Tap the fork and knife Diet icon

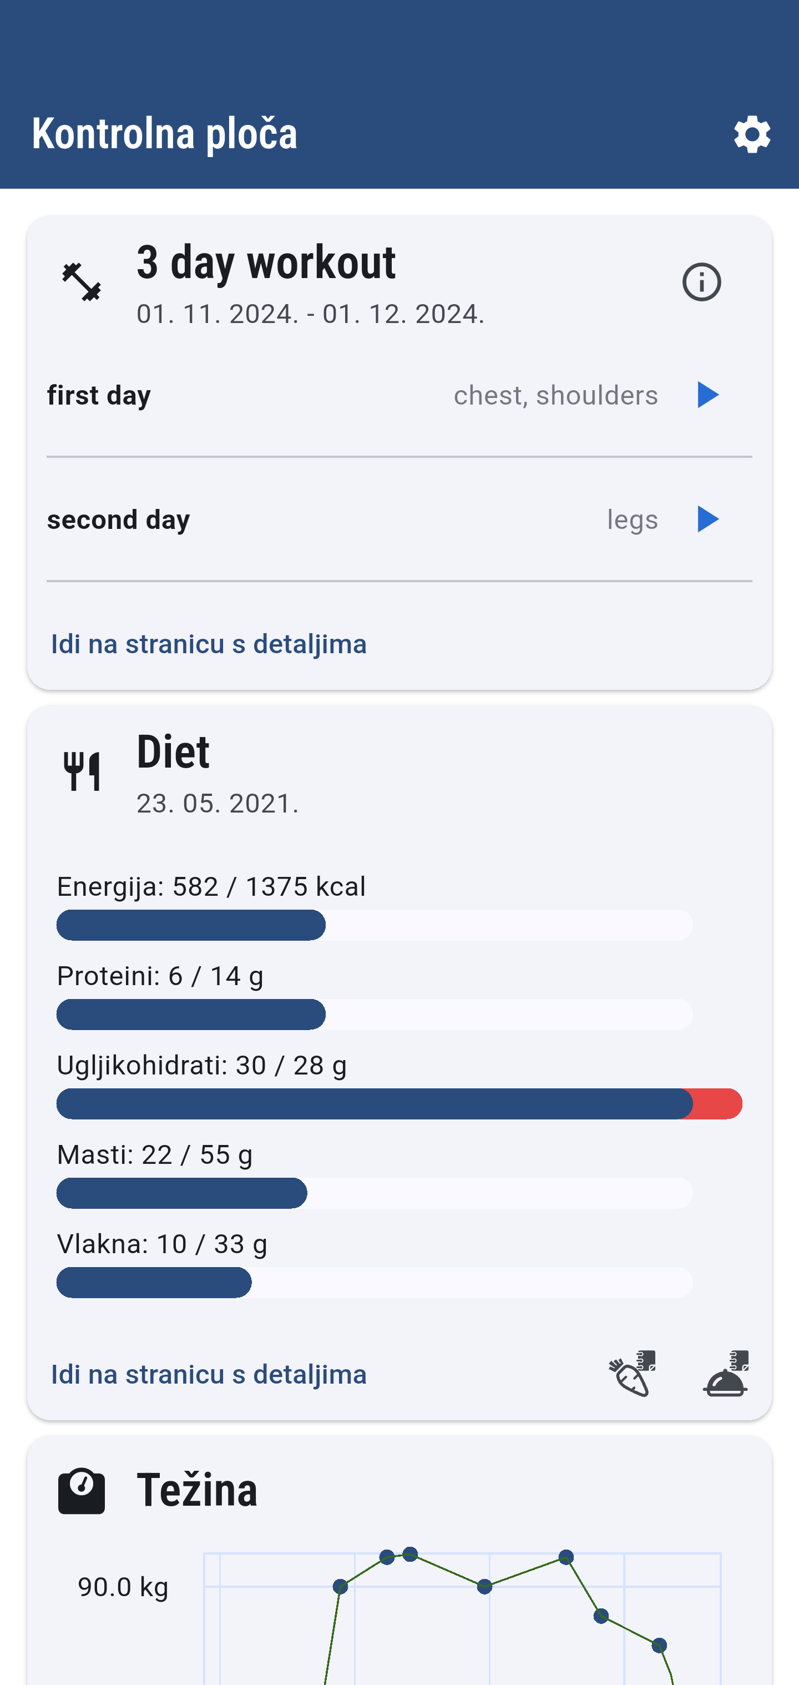[82, 771]
